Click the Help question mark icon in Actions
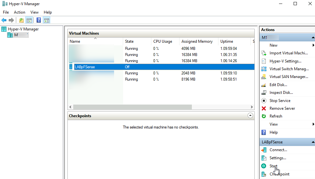 click(x=264, y=132)
